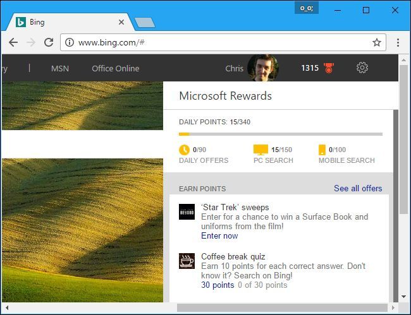
Task: Click the horizontal scrollbar thumb
Action: point(282,307)
